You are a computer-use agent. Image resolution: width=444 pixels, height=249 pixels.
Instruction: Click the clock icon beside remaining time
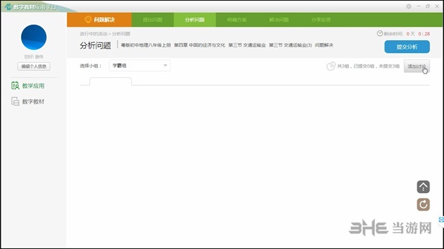tap(380, 33)
